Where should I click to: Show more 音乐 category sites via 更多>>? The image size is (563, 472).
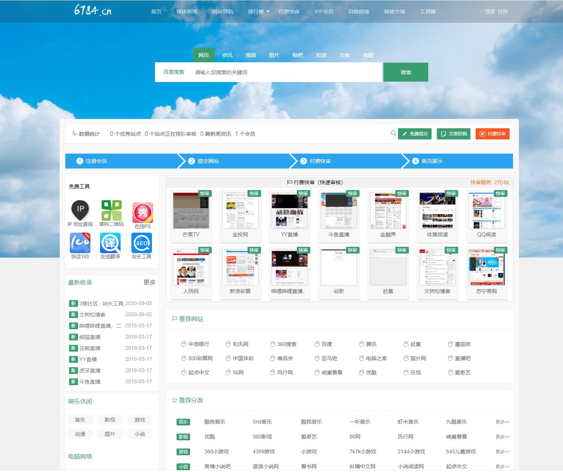pos(502,422)
